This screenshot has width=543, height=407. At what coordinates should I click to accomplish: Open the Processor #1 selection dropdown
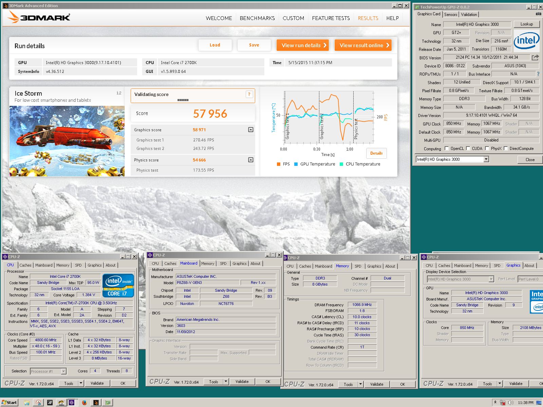[x=63, y=371]
